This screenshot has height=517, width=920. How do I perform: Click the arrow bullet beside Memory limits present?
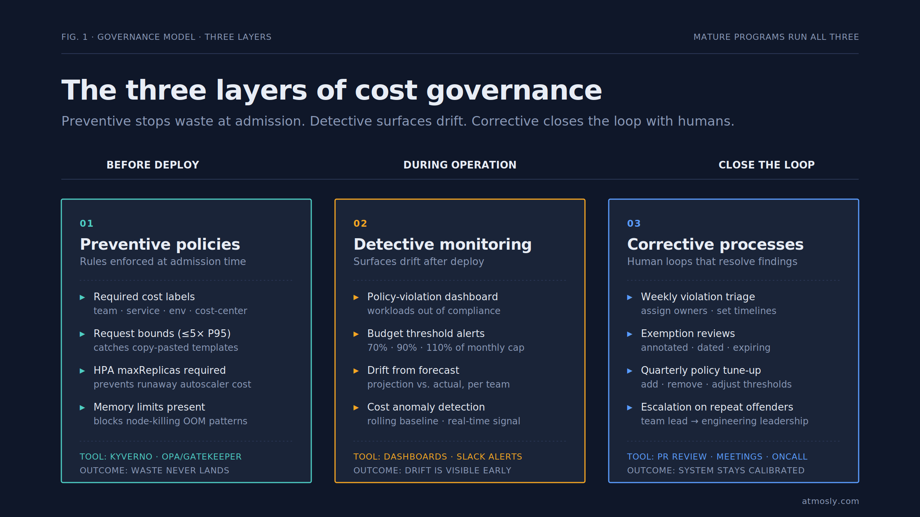coord(82,407)
